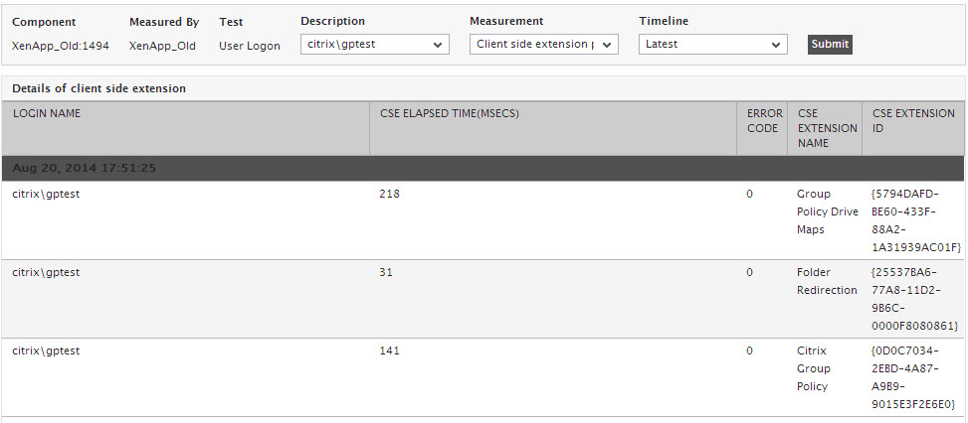Screen dimensions: 968x423
Task: Click the extension ID starting with {25537BA6
Action: pyautogui.click(x=914, y=298)
